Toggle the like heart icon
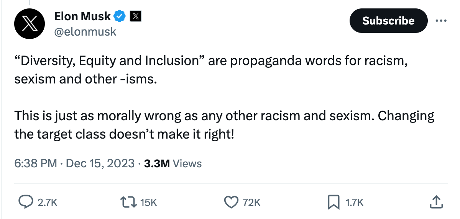 tap(231, 203)
